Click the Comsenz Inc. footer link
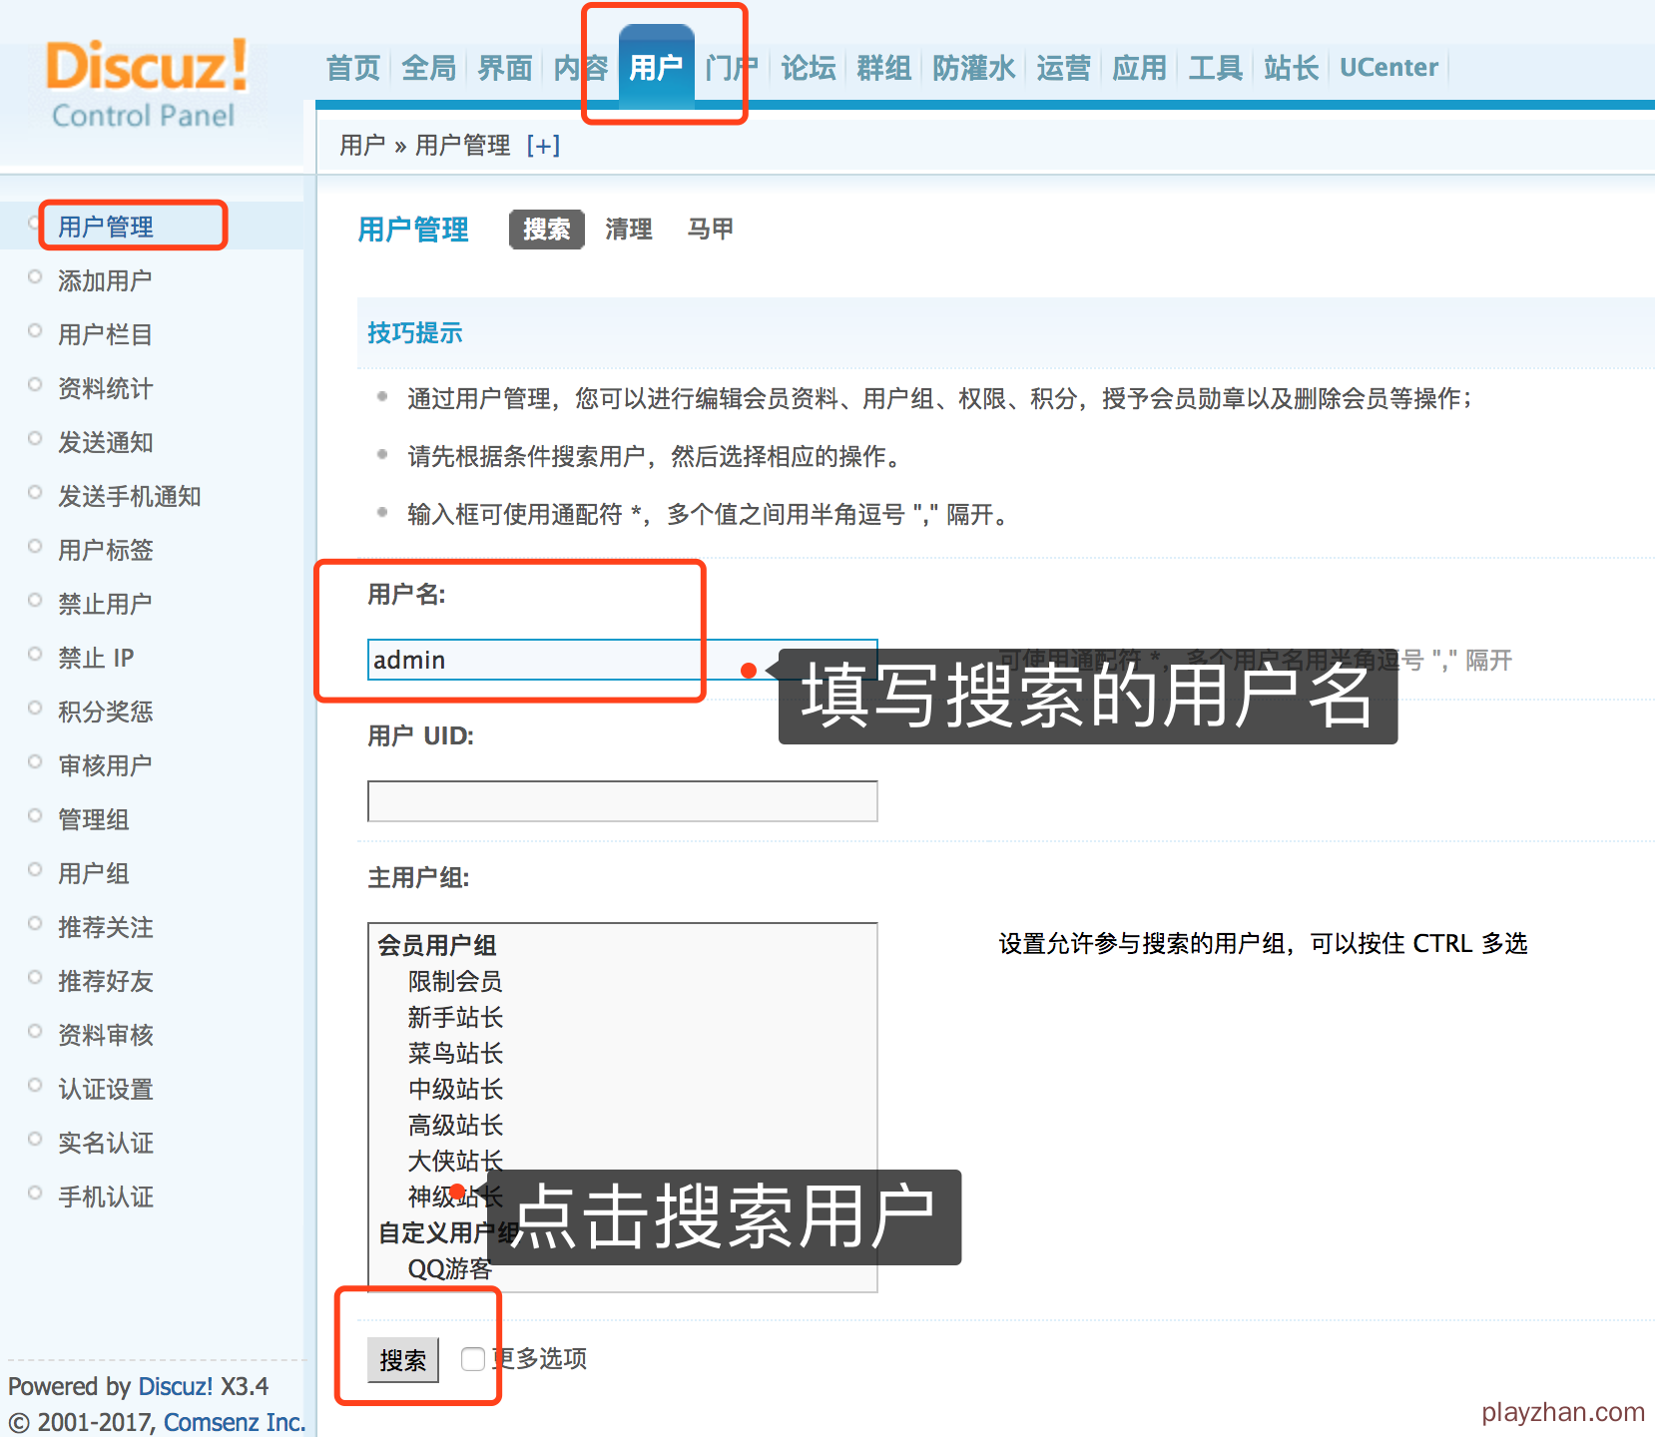This screenshot has height=1437, width=1655. coord(235,1422)
